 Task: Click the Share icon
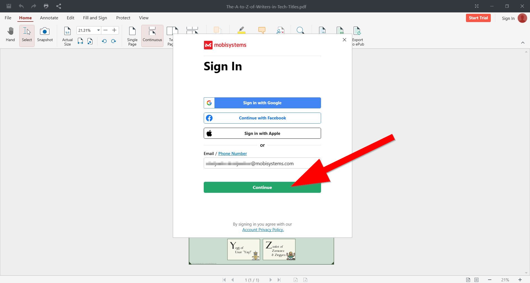pos(59,6)
